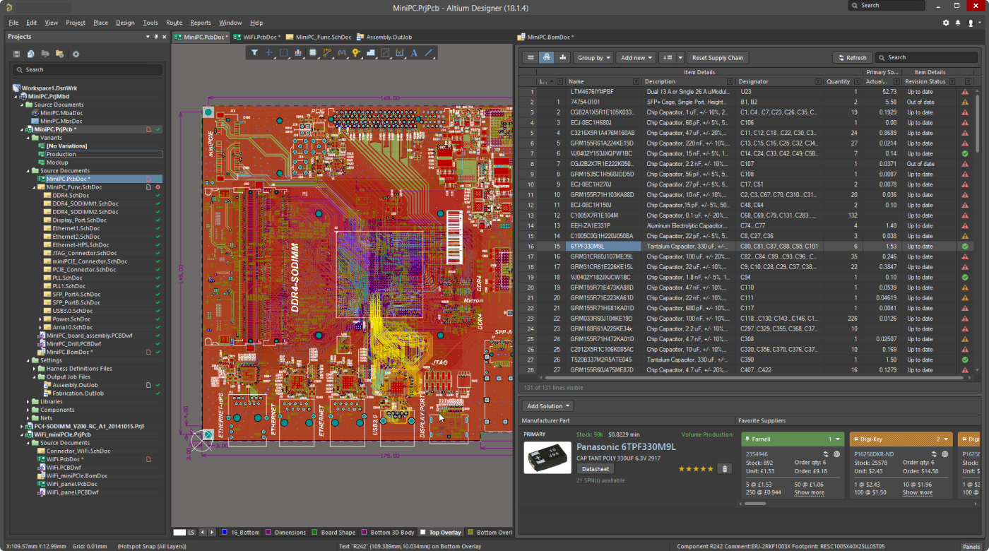
Task: Select the polygon pour tool
Action: tap(371, 53)
